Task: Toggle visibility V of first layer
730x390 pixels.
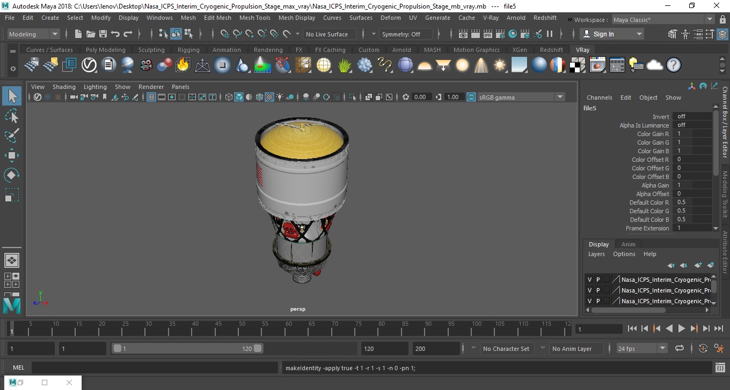Action: pyautogui.click(x=589, y=280)
